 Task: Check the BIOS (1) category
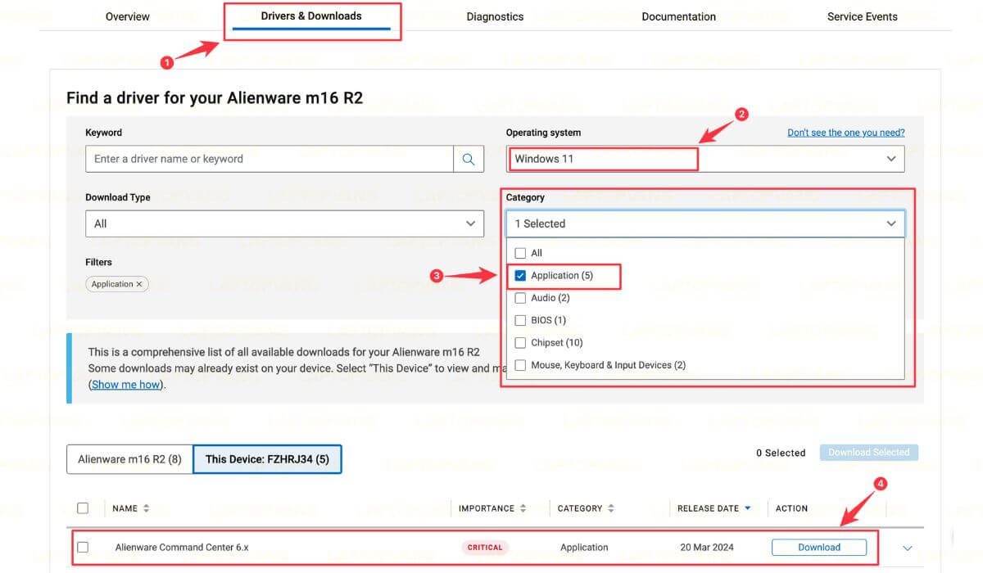pos(520,320)
